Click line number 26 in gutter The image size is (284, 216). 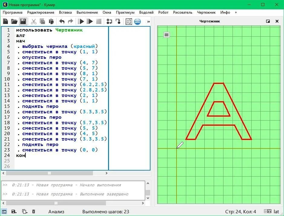[7, 166]
